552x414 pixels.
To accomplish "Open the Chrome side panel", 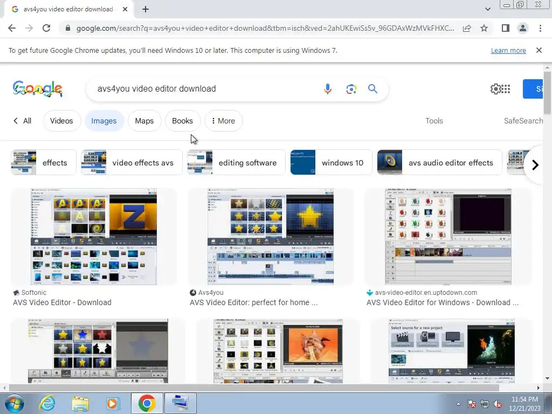I will click(x=505, y=28).
